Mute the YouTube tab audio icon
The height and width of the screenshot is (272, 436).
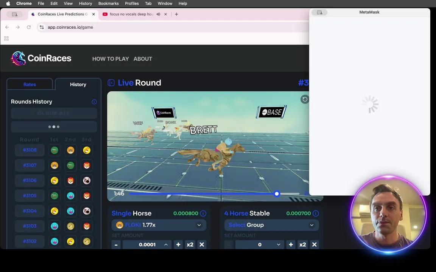(x=158, y=14)
